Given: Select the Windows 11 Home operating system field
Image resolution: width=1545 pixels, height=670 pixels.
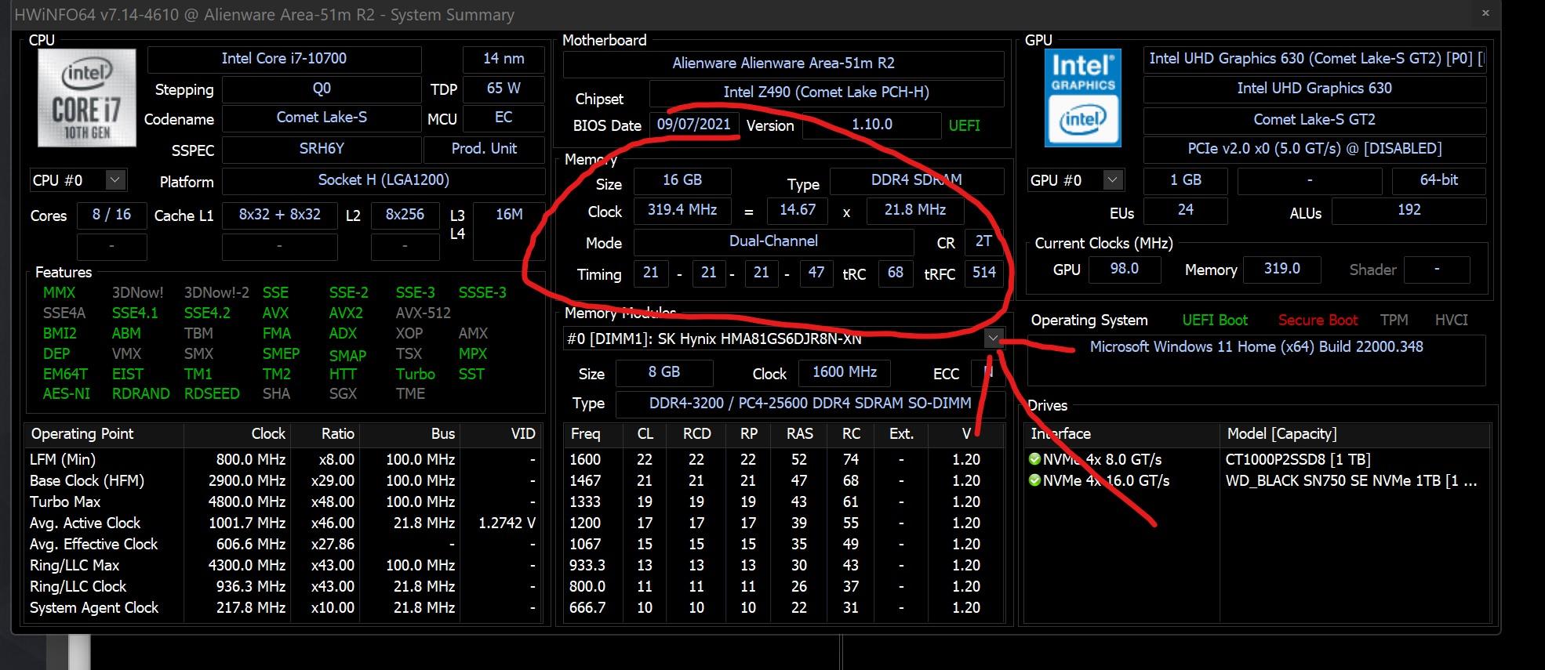Looking at the screenshot, I should (1256, 347).
